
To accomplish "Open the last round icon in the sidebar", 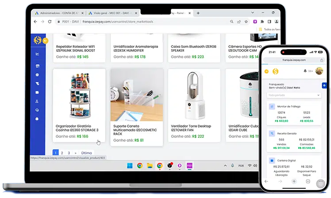I will (x=37, y=119).
